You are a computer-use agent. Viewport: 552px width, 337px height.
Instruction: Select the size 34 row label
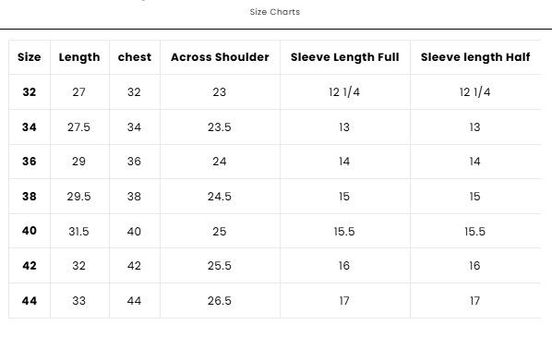coord(30,127)
